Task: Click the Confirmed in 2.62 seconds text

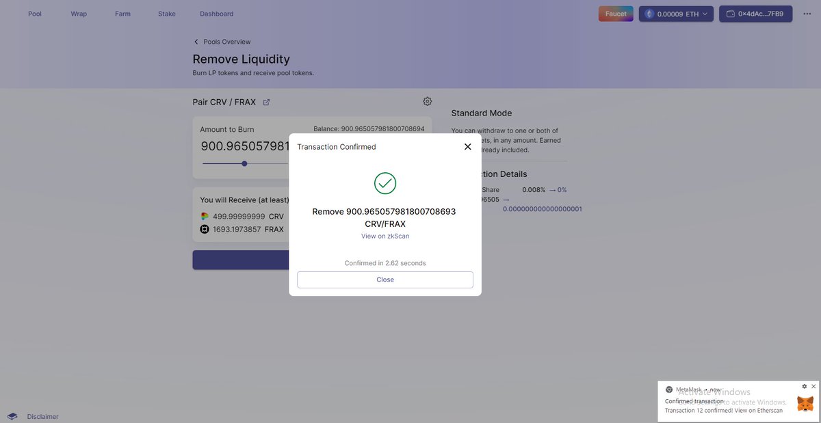Action: click(x=385, y=263)
